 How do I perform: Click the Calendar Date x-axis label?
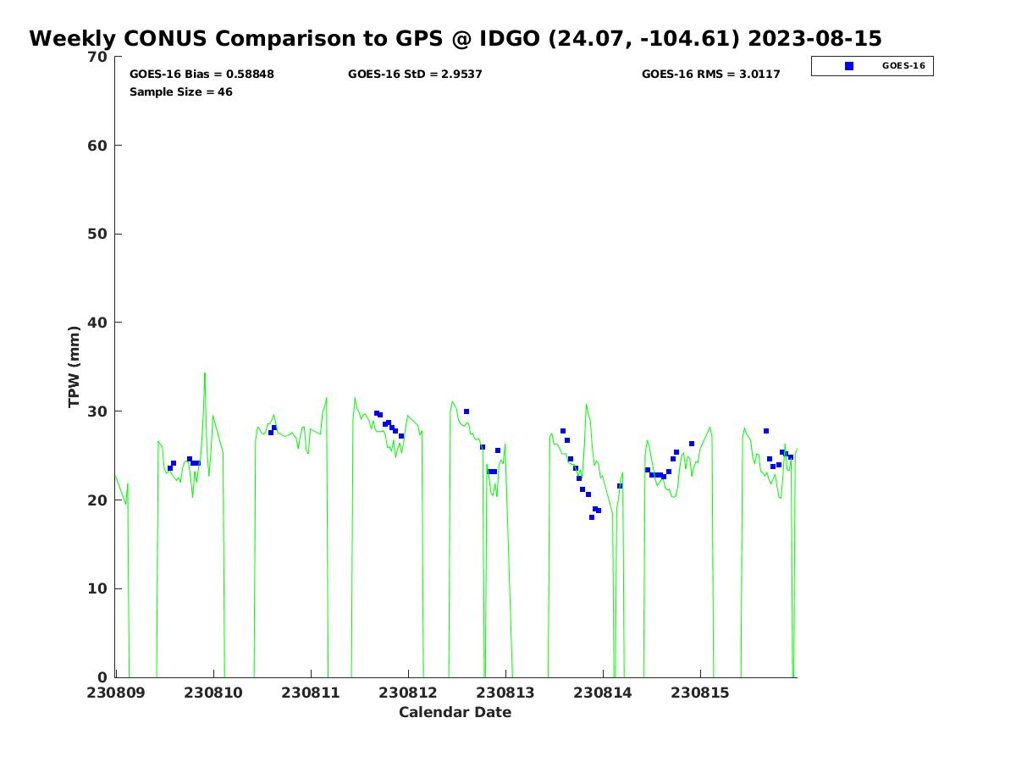[455, 713]
